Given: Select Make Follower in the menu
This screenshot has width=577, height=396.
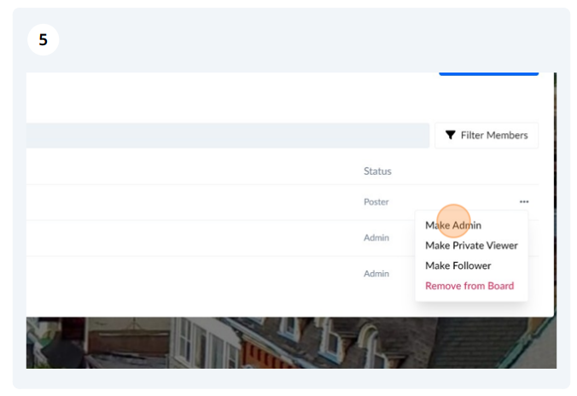Looking at the screenshot, I should click(458, 265).
